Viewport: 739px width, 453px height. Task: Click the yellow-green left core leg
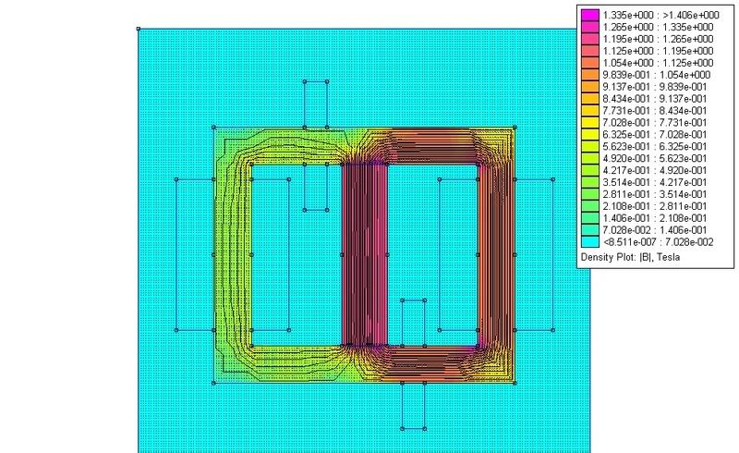[x=233, y=255]
